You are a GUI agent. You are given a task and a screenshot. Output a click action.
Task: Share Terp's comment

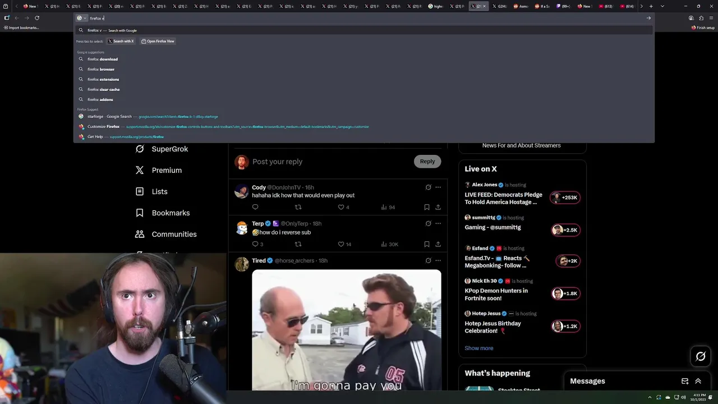coord(438,244)
